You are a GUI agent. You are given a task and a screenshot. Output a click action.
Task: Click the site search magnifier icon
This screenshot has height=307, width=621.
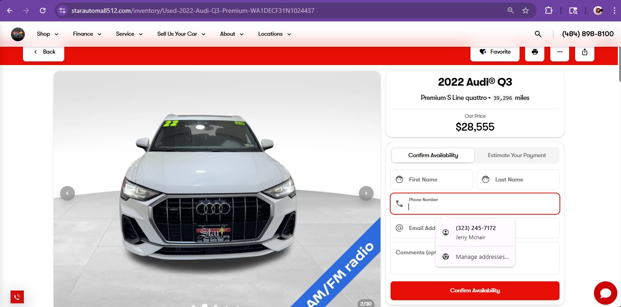pos(538,34)
